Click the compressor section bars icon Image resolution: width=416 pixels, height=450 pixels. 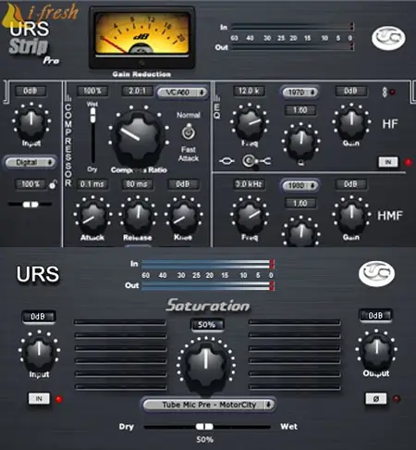click(x=68, y=98)
